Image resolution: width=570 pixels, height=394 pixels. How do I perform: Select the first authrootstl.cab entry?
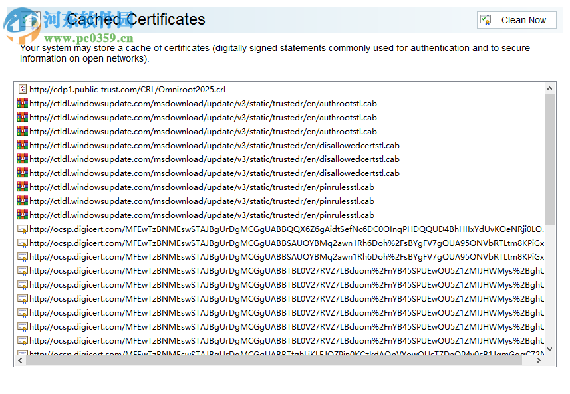[203, 104]
